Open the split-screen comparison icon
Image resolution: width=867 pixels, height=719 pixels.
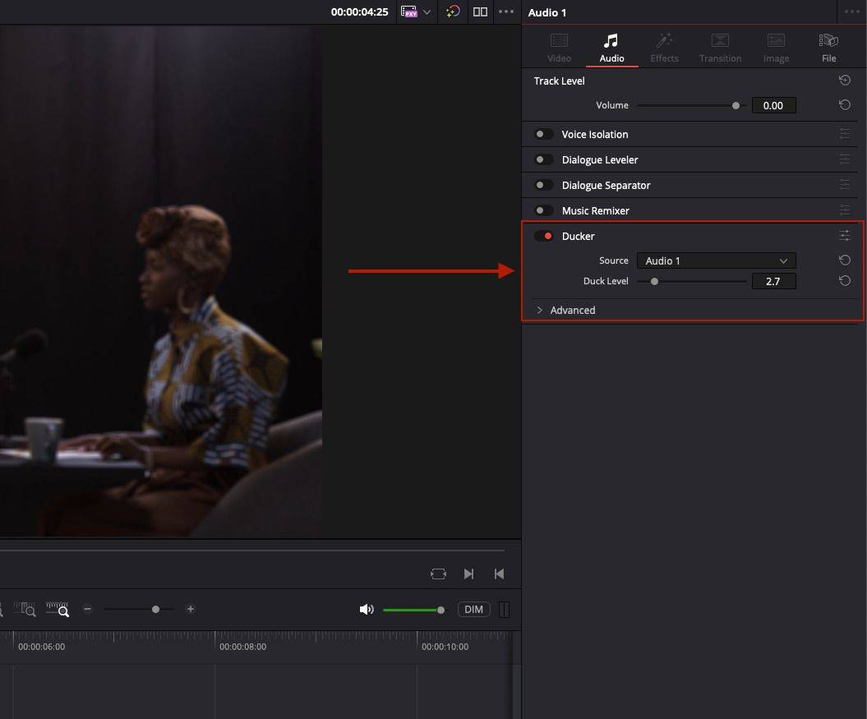[x=480, y=12]
